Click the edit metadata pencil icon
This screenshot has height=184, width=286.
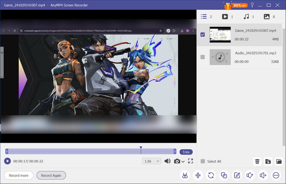(x=237, y=175)
